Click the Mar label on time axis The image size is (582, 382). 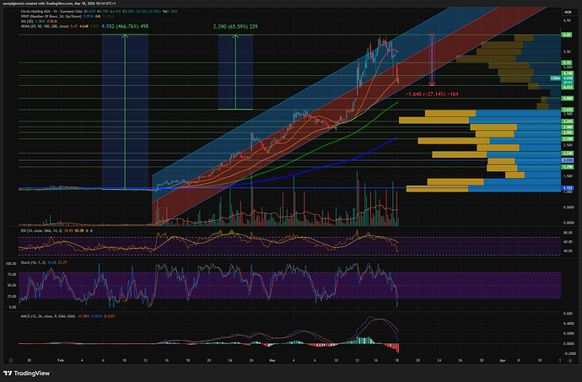(272, 358)
